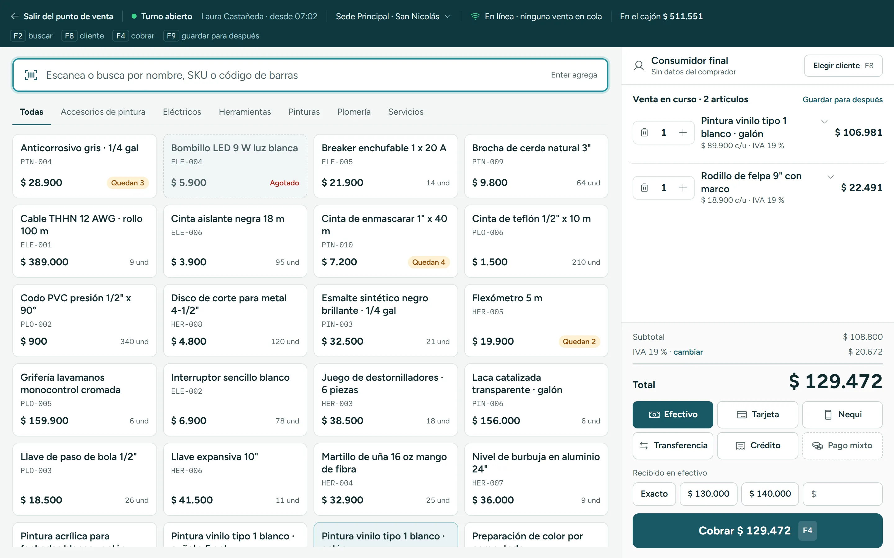894x558 pixels.
Task: Go to the Plomería tab
Action: point(354,112)
